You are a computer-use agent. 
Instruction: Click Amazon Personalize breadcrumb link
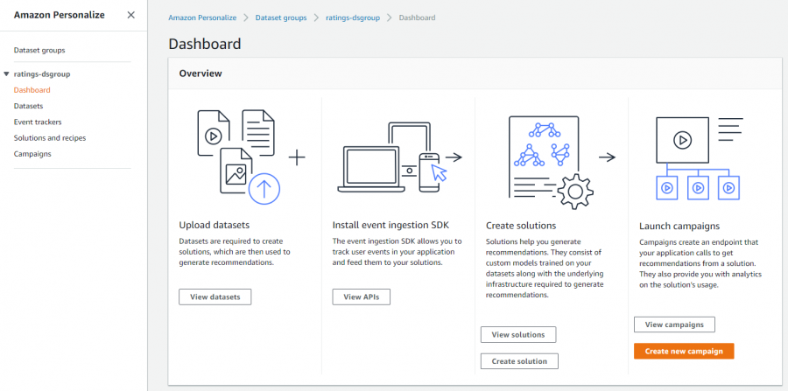(x=202, y=17)
